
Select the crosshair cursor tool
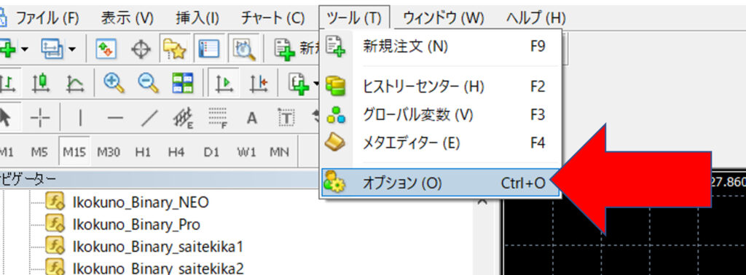pos(141,49)
